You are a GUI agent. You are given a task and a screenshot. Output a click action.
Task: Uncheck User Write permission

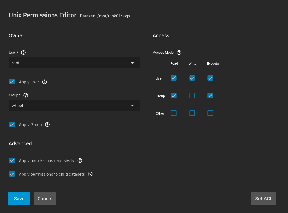pos(192,78)
